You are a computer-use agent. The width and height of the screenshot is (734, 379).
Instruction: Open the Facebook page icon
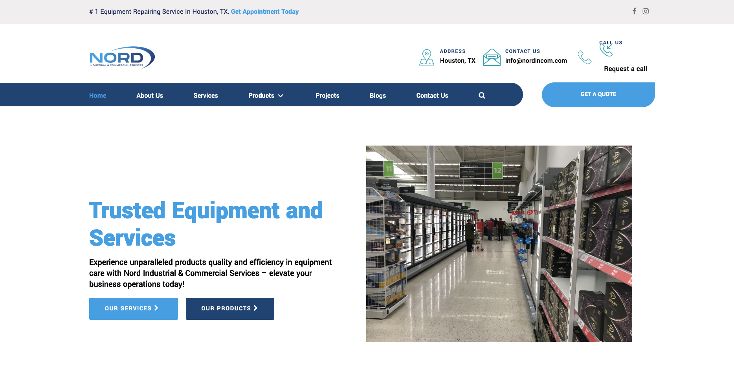634,11
